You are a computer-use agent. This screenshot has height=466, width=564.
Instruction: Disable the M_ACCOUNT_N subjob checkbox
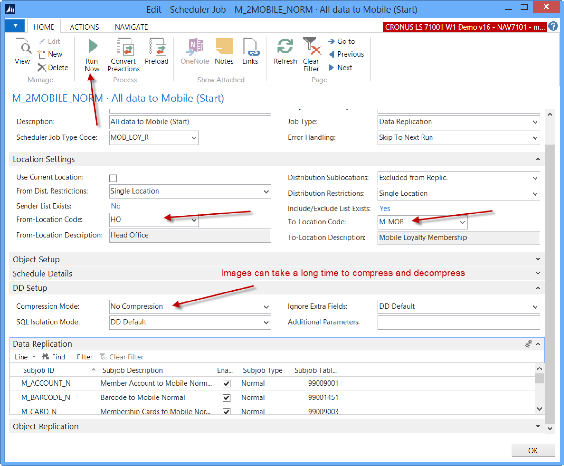[226, 383]
